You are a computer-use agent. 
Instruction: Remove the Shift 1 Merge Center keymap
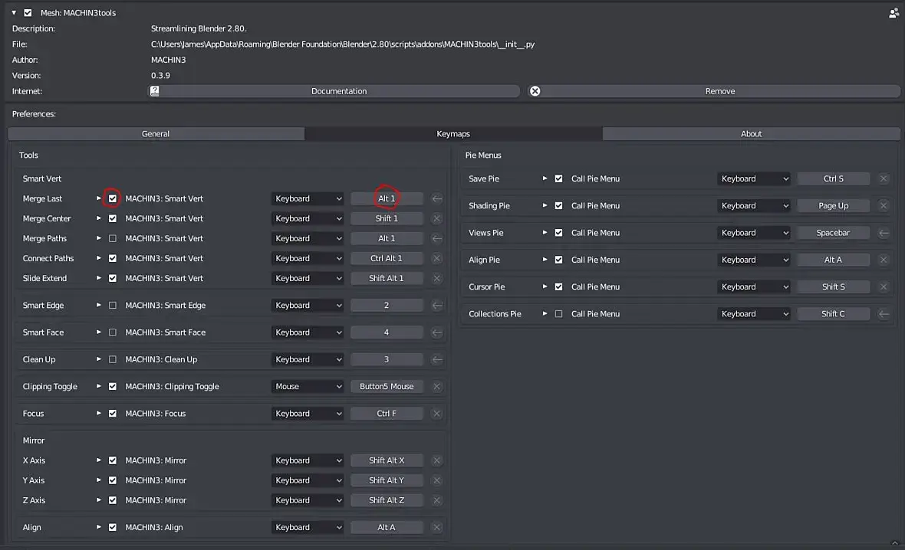pos(437,218)
